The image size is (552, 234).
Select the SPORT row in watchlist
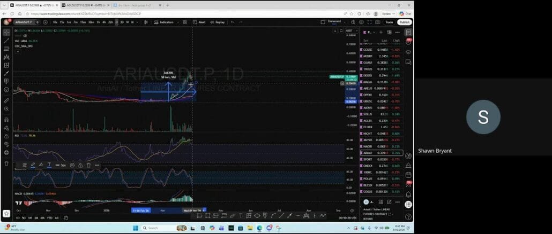[382, 159]
